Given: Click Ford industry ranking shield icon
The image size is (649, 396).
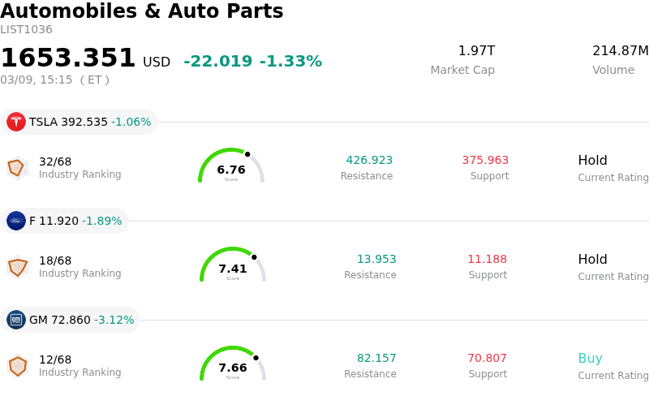Looking at the screenshot, I should coord(17,267).
